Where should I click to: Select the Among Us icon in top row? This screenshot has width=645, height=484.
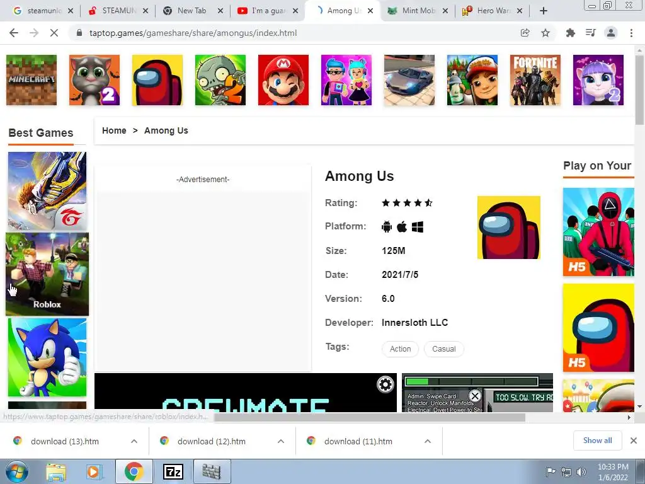(x=157, y=80)
